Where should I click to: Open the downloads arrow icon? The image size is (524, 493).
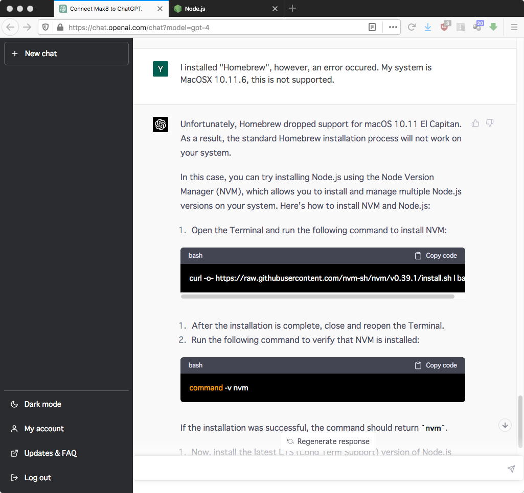click(x=428, y=28)
